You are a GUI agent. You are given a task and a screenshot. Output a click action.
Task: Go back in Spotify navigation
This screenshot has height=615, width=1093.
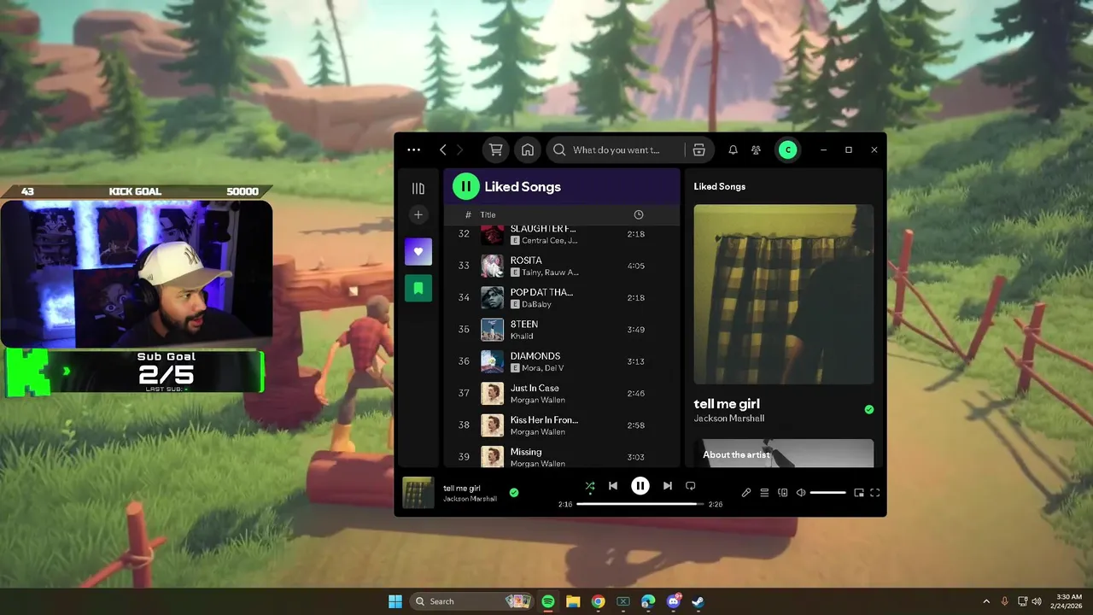[x=442, y=149]
